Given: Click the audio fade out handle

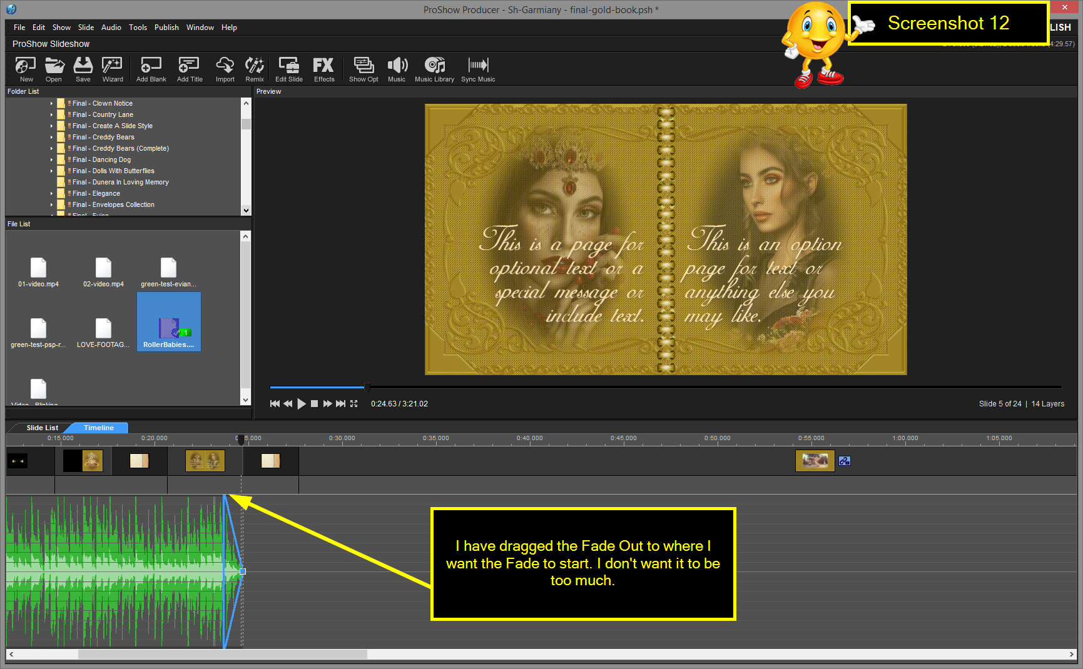Looking at the screenshot, I should (243, 571).
